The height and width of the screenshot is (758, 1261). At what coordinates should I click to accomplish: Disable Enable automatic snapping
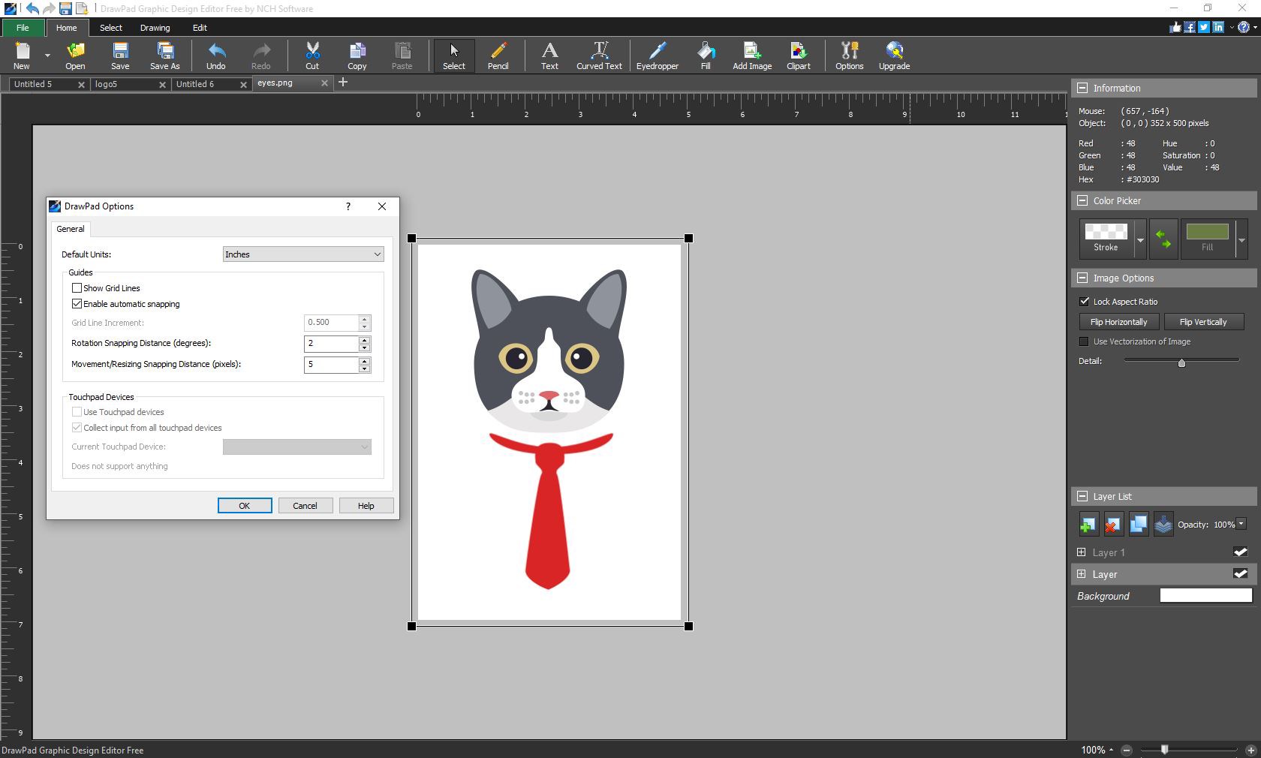(x=77, y=303)
